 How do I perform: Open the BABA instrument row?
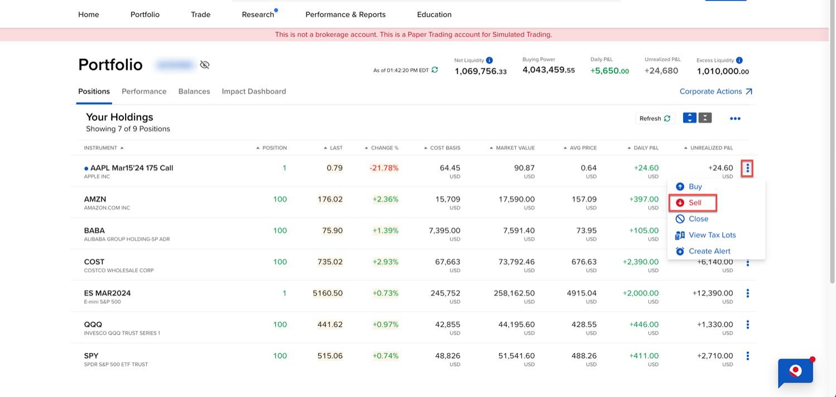point(94,230)
